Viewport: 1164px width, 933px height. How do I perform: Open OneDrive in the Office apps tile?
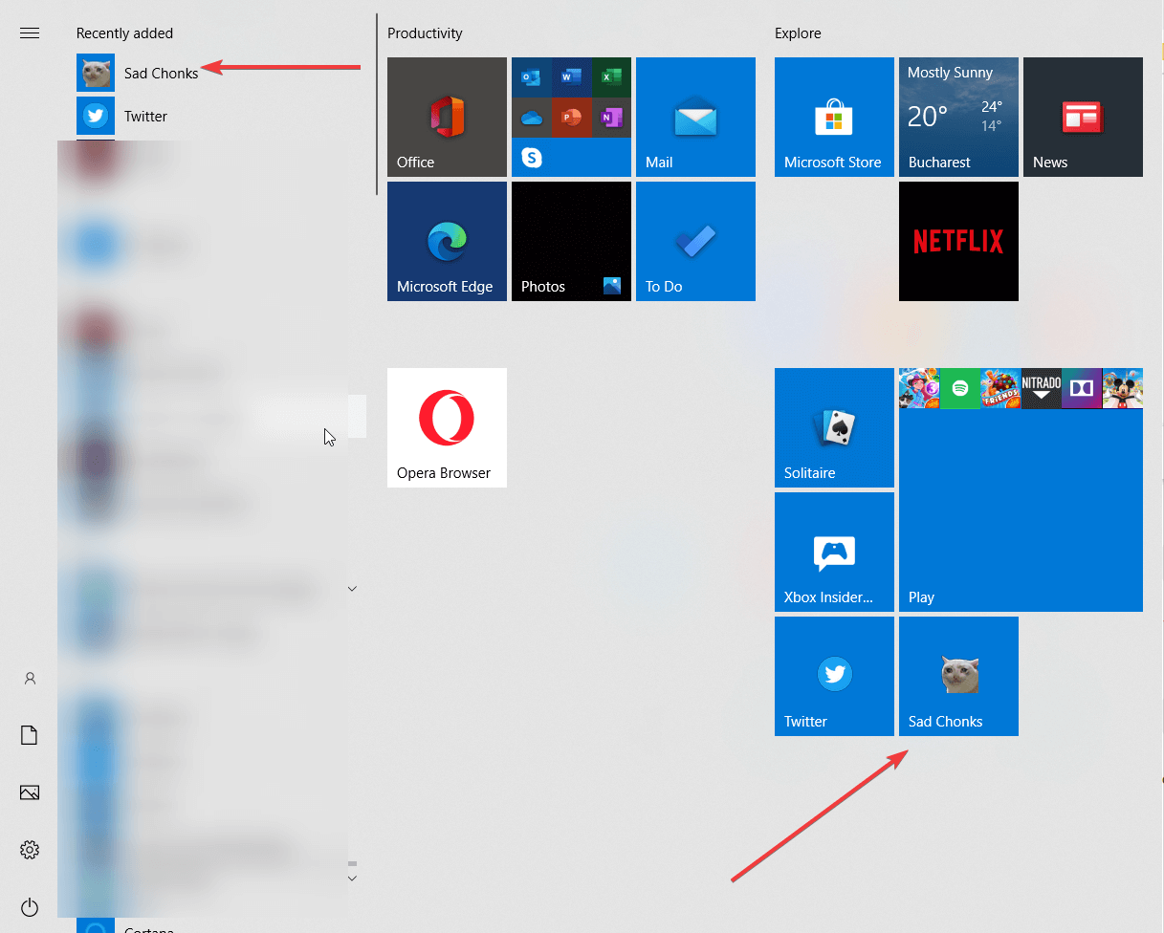(x=531, y=117)
